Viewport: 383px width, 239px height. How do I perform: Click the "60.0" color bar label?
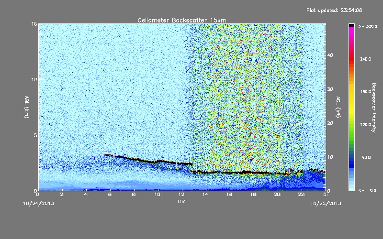coord(366,157)
